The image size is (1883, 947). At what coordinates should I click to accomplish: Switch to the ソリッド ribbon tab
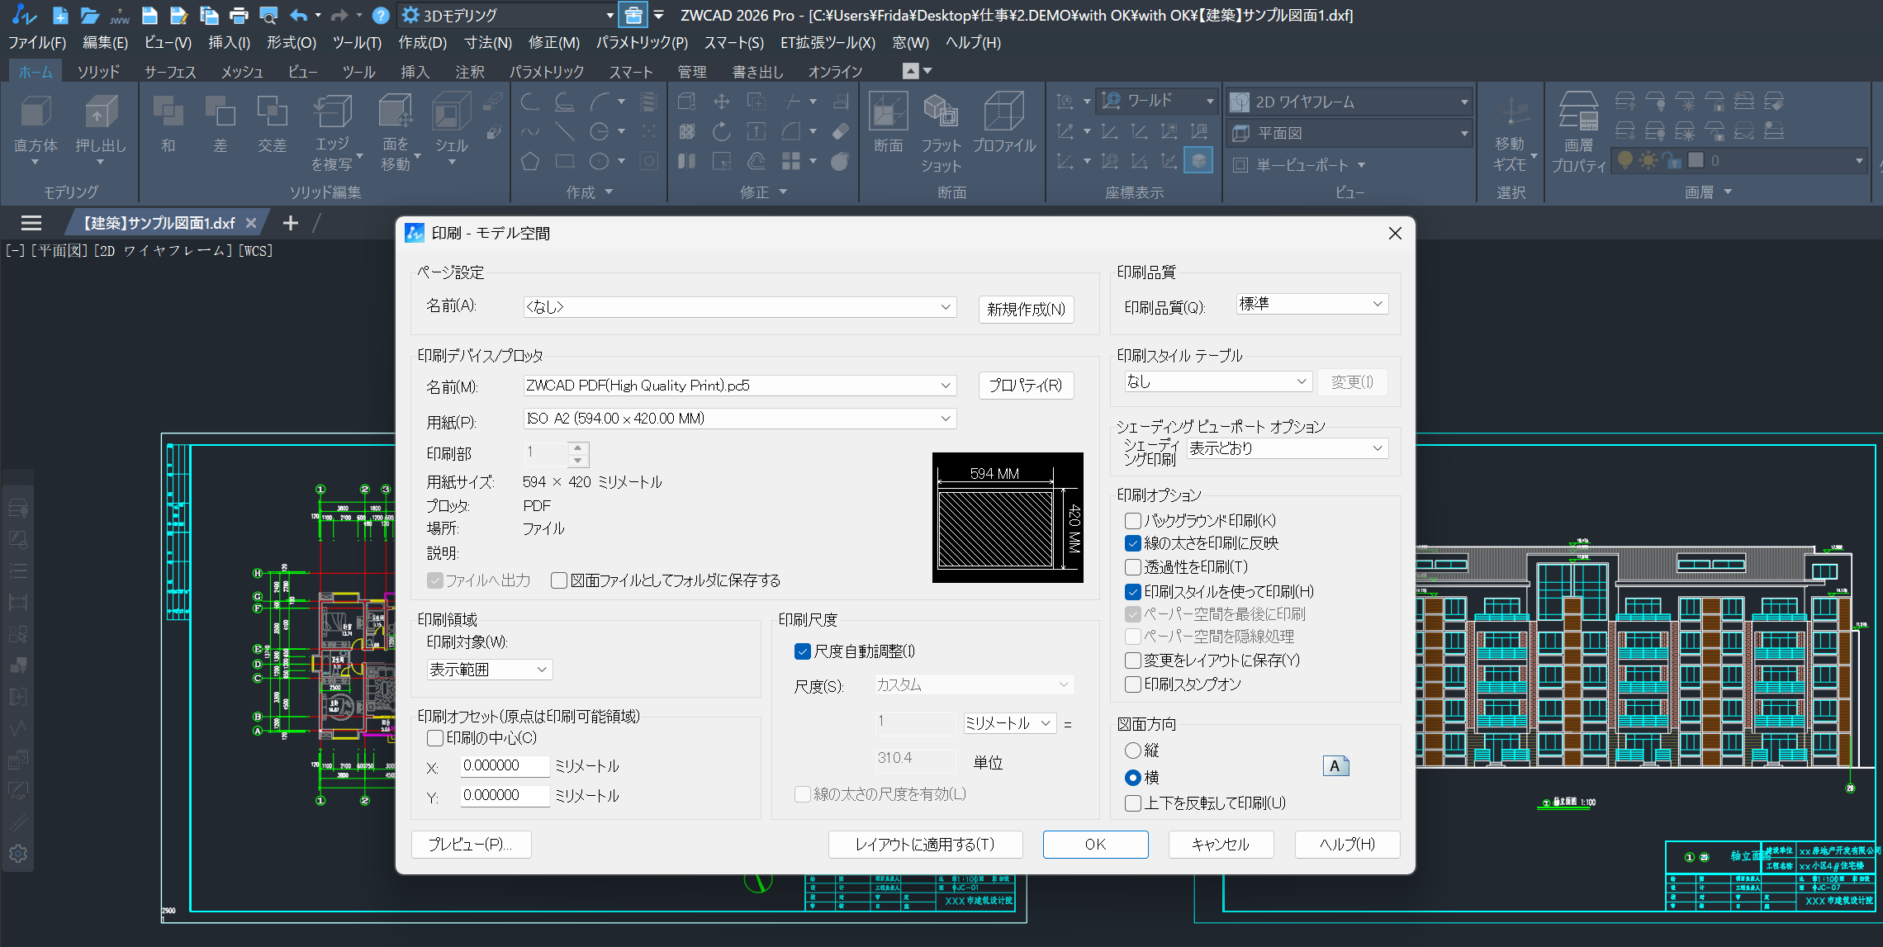point(98,72)
